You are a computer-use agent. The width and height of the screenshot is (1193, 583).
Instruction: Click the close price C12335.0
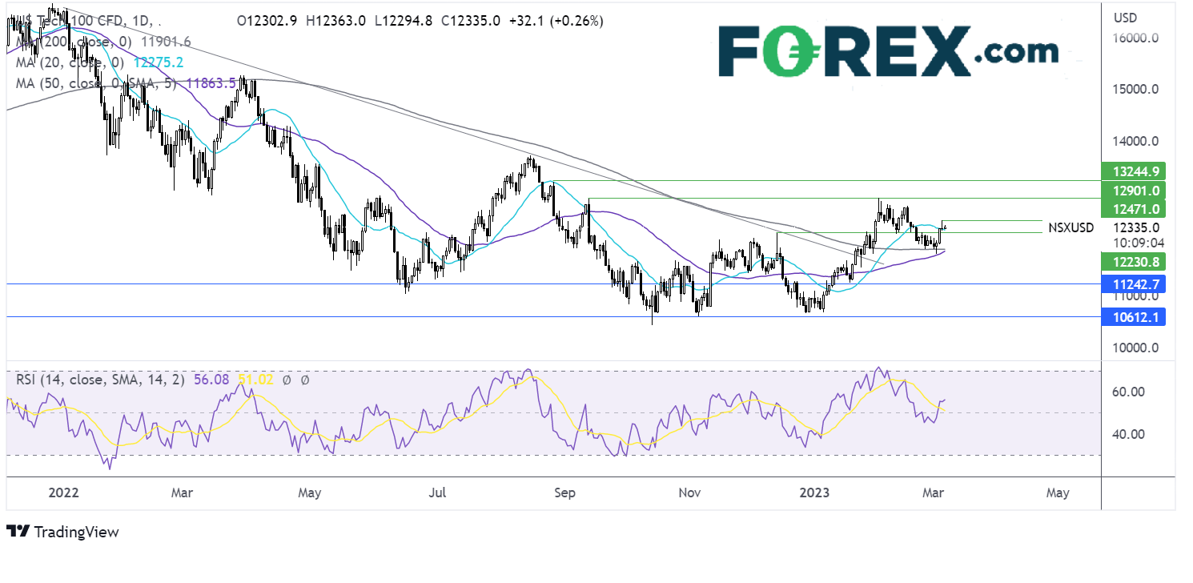(x=469, y=22)
